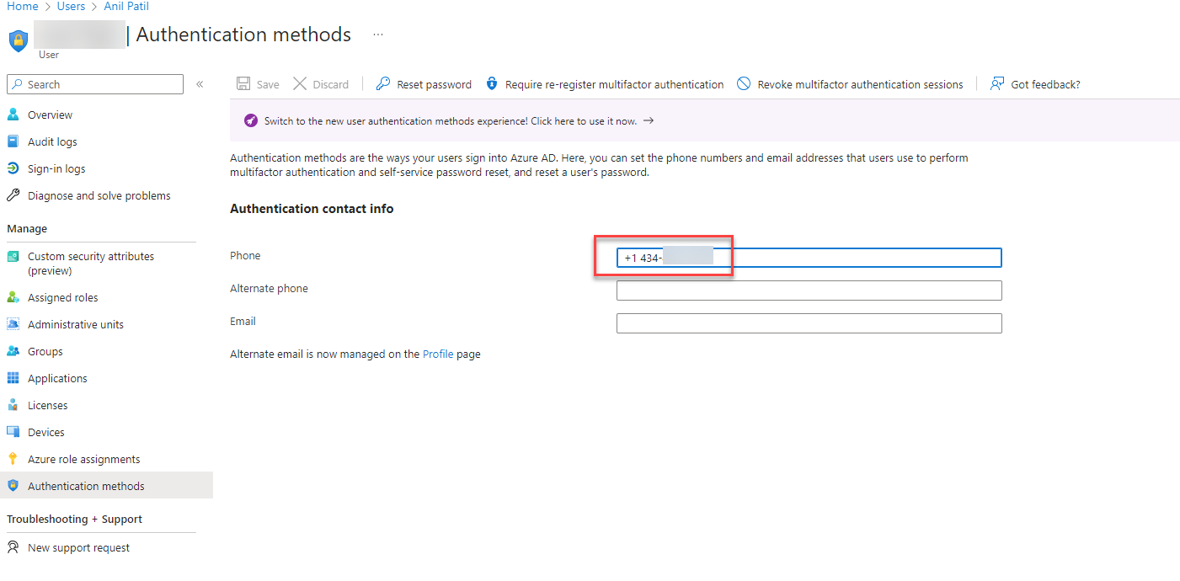Click the Reset password key icon

tap(382, 83)
